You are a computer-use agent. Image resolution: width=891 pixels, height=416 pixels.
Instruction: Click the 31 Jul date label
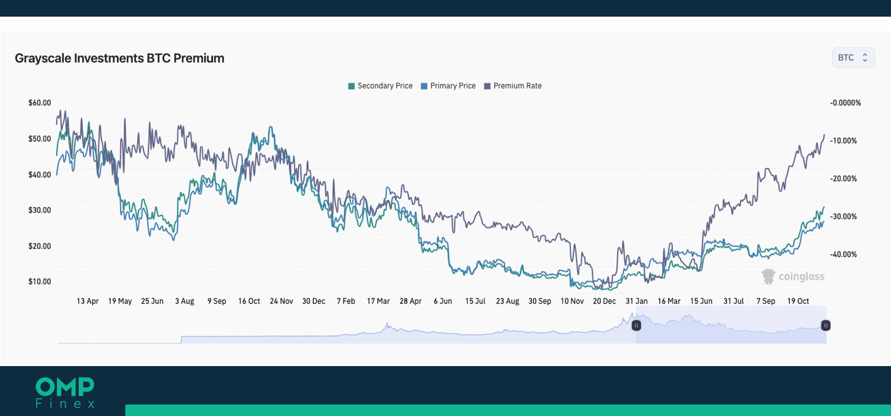tap(733, 301)
